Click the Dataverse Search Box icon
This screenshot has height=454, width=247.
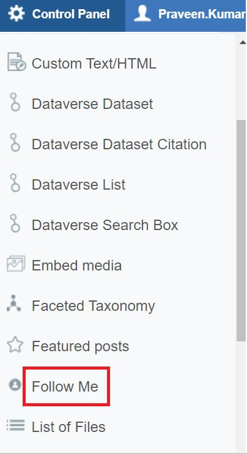click(15, 223)
